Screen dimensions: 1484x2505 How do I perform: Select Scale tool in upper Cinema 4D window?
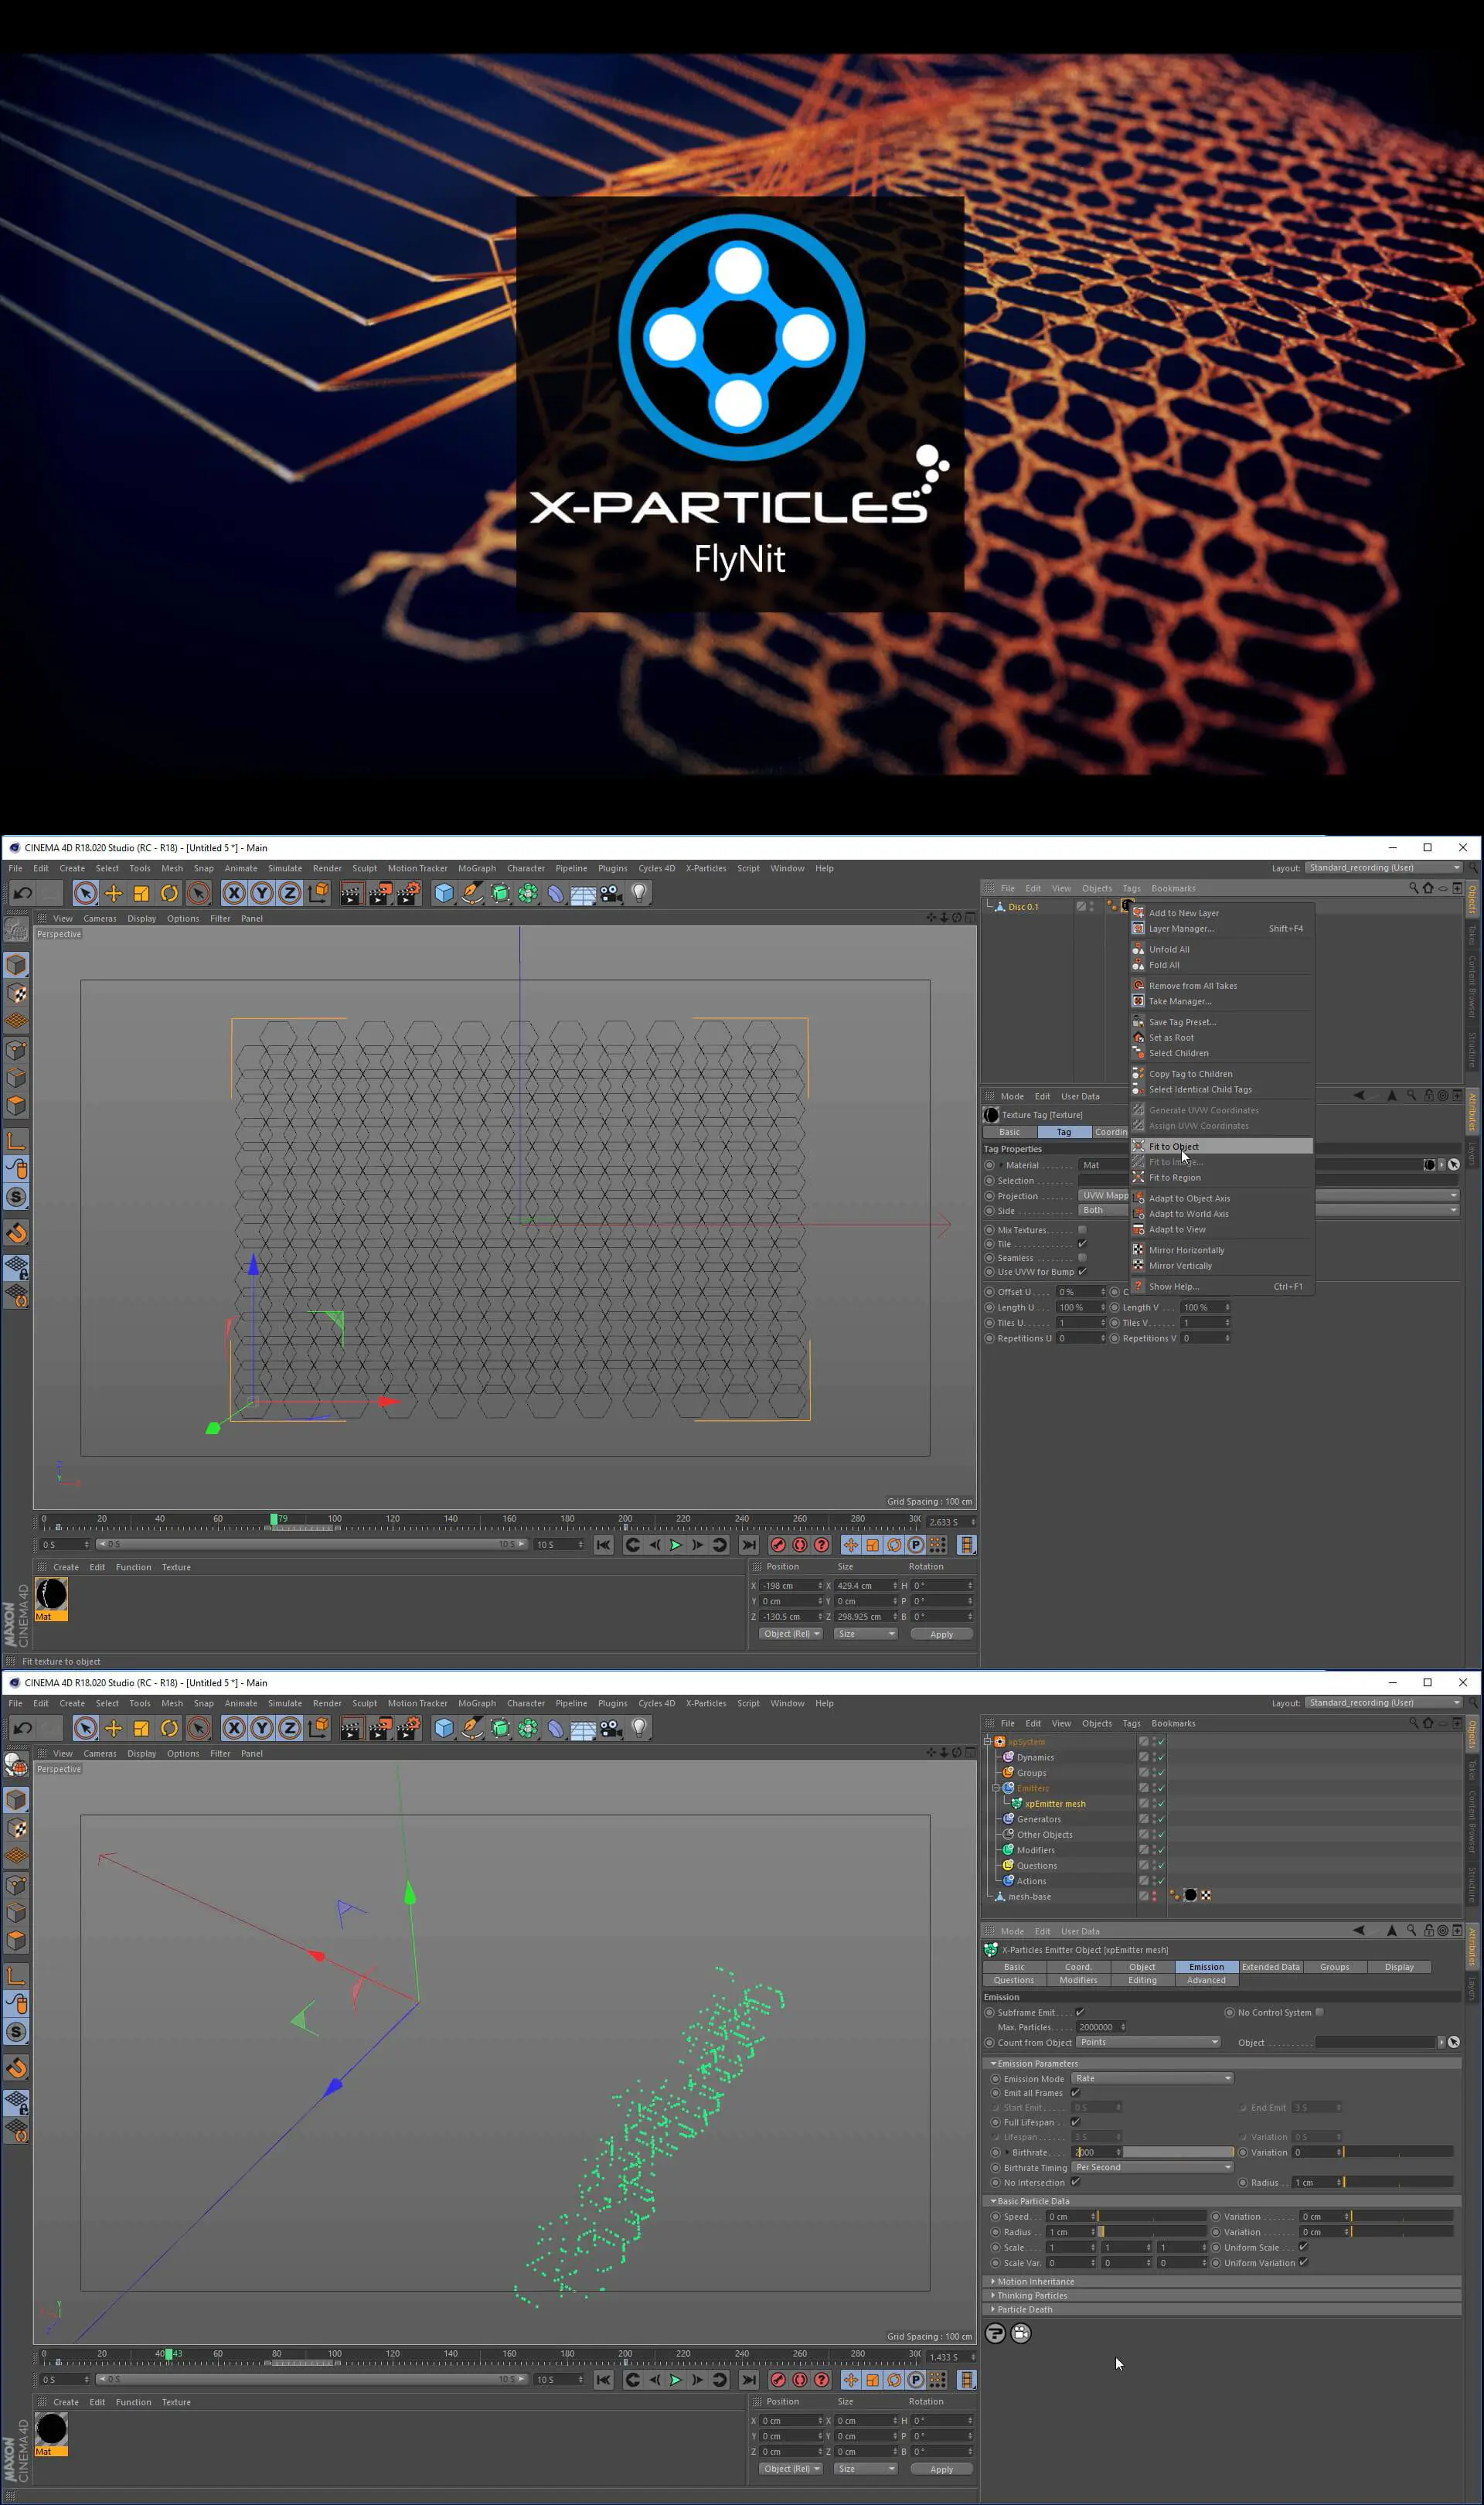(141, 893)
